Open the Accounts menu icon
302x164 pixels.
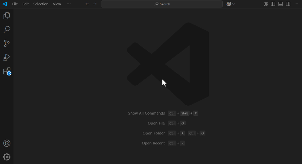[x=7, y=143]
